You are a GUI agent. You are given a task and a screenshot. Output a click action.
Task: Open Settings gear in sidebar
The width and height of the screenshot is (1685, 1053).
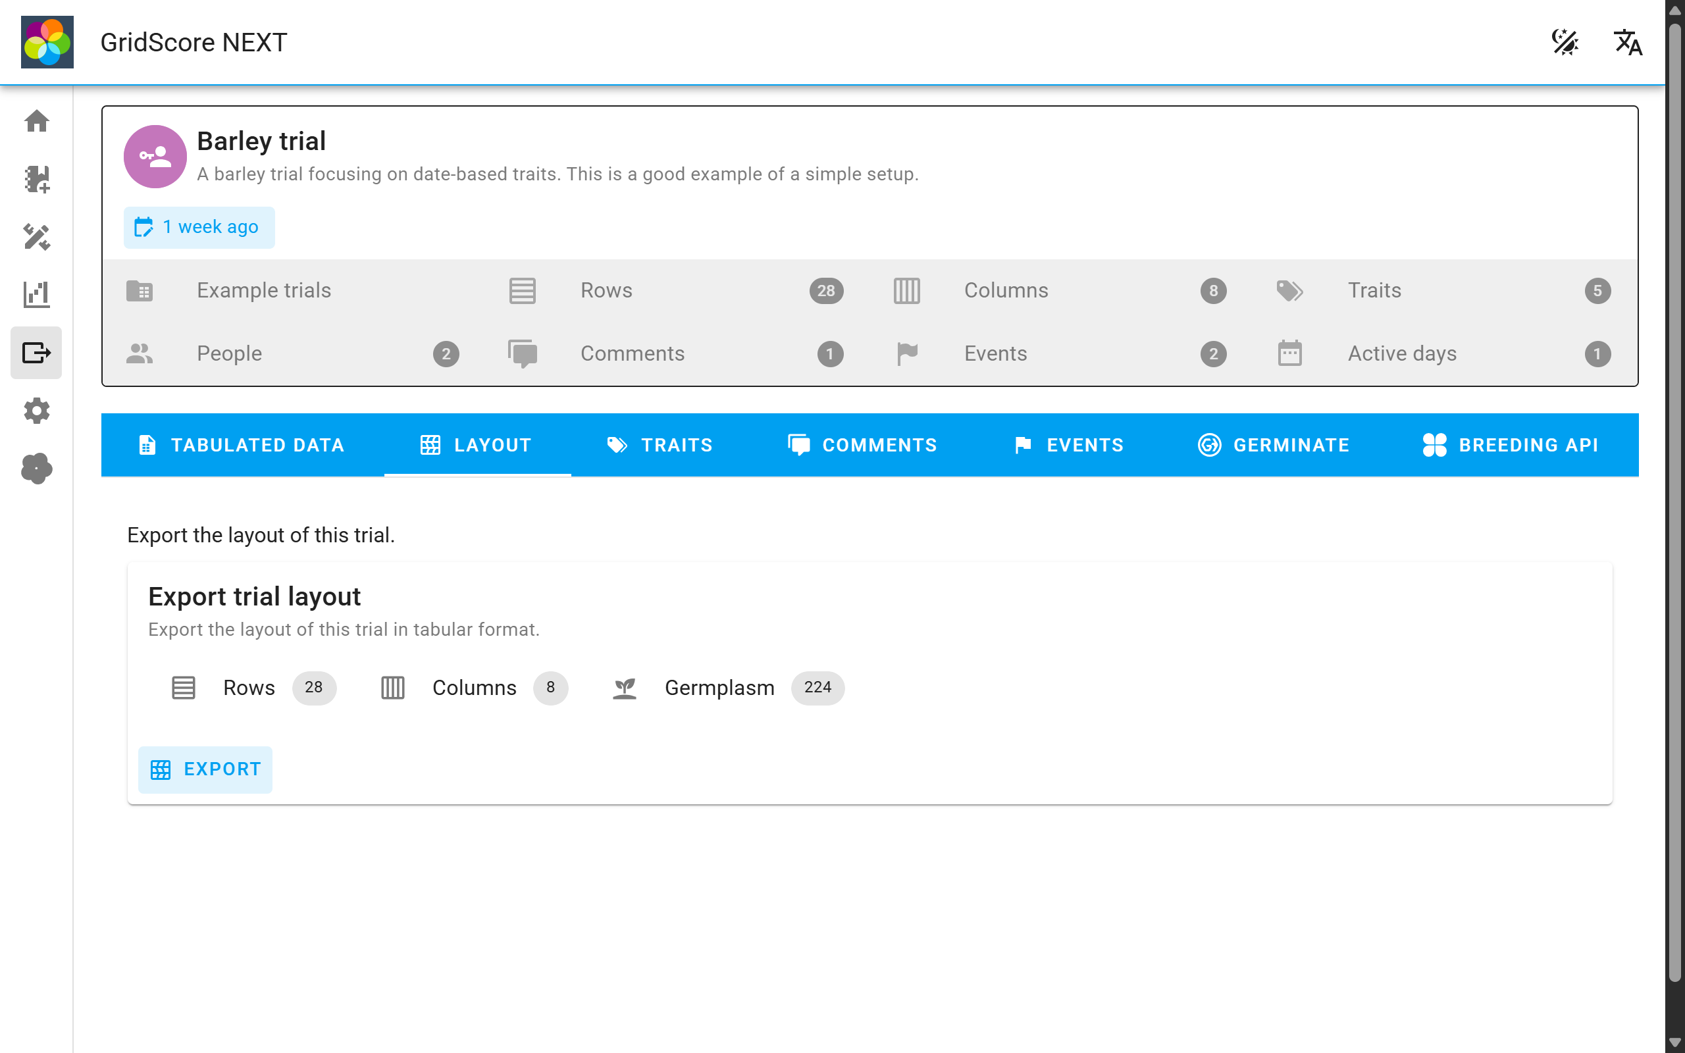36,411
